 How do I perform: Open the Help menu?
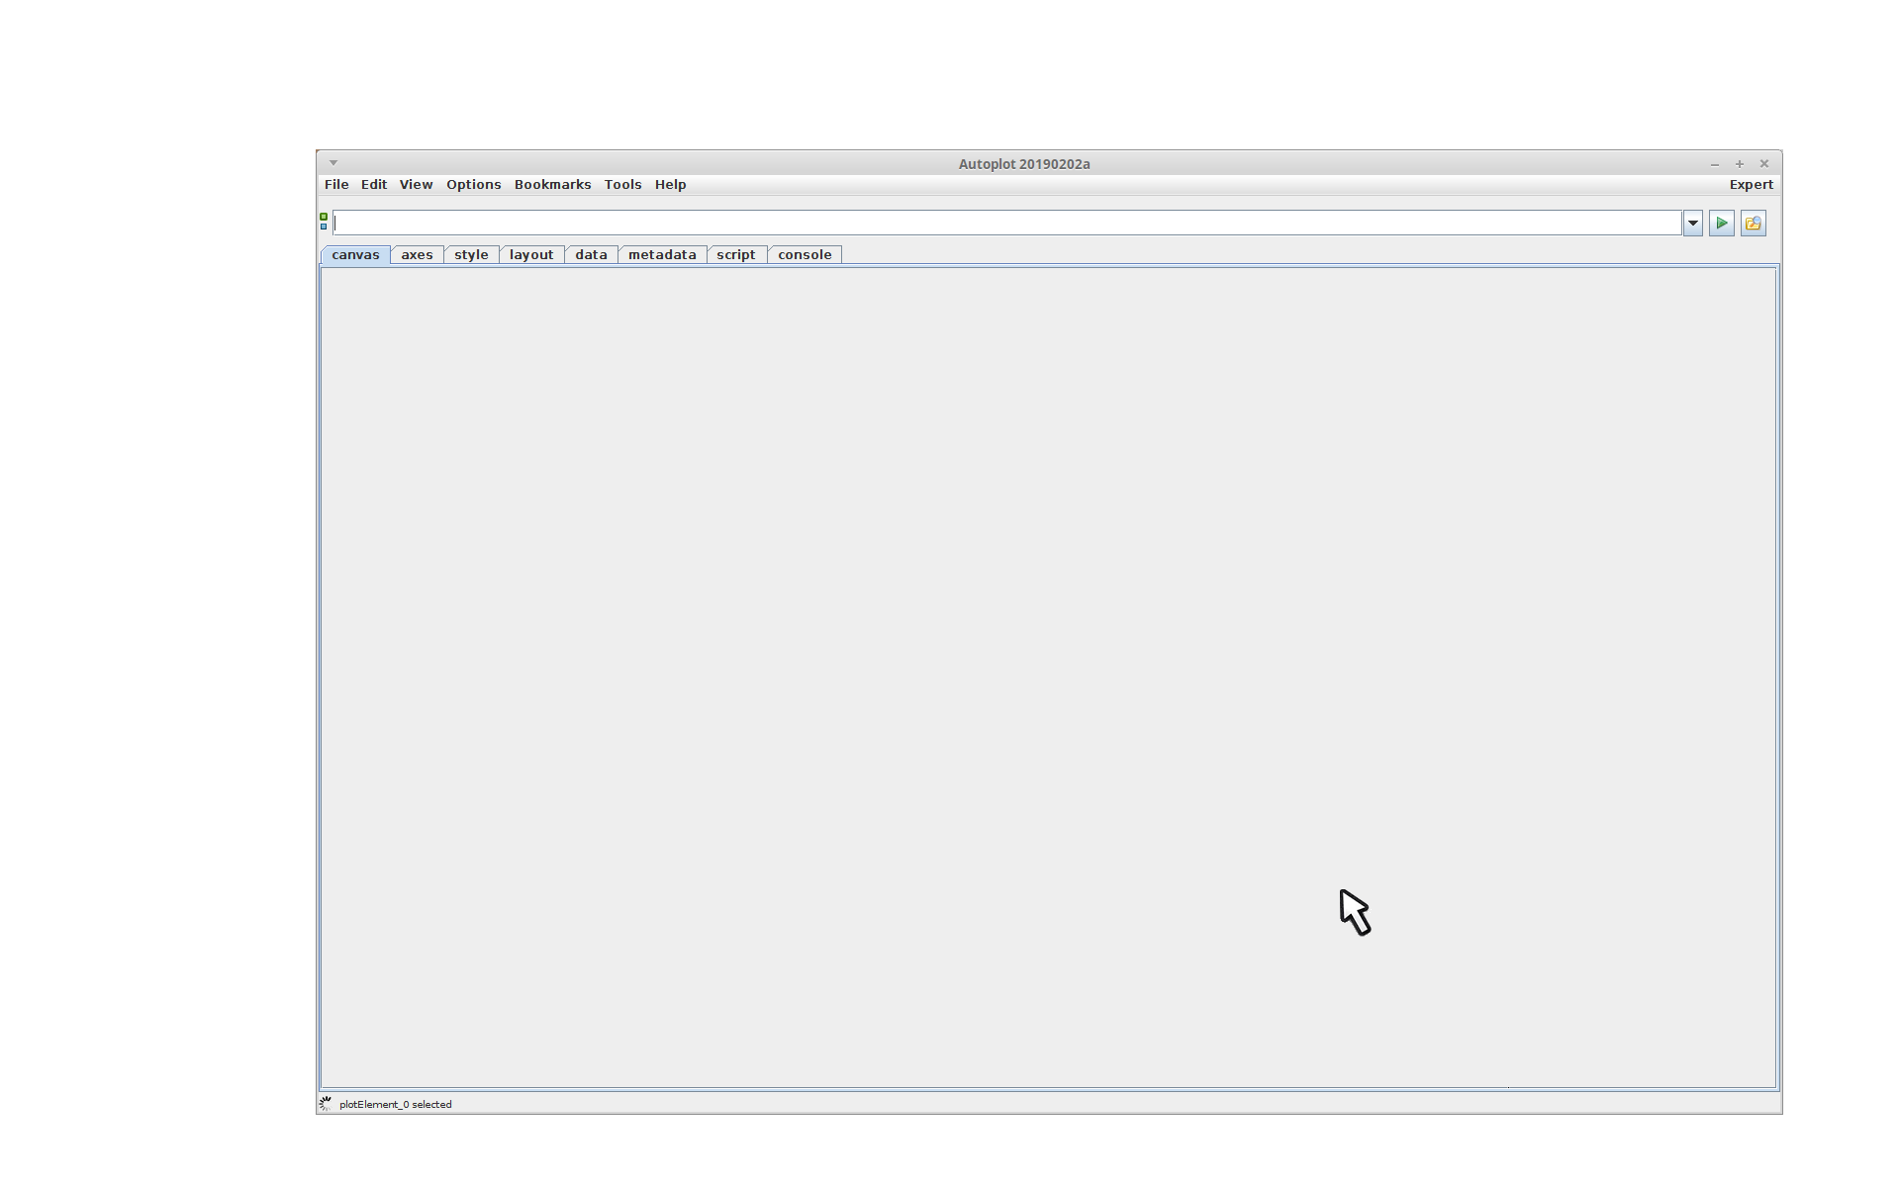point(670,185)
